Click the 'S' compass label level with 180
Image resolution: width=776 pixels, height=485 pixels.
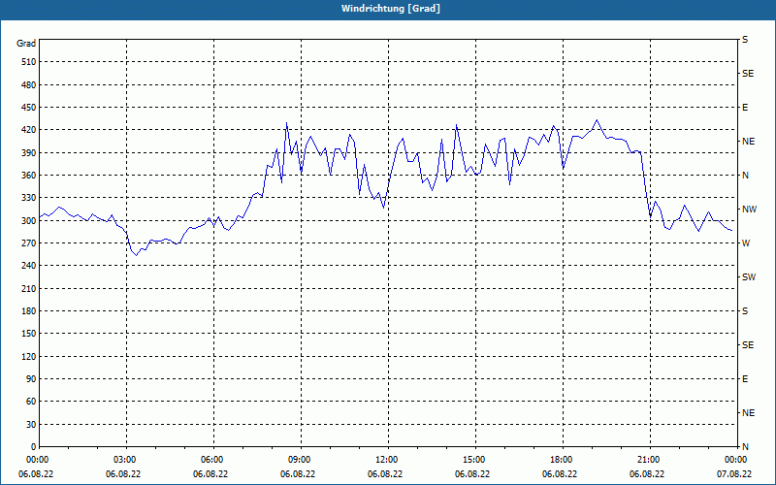[x=745, y=311]
